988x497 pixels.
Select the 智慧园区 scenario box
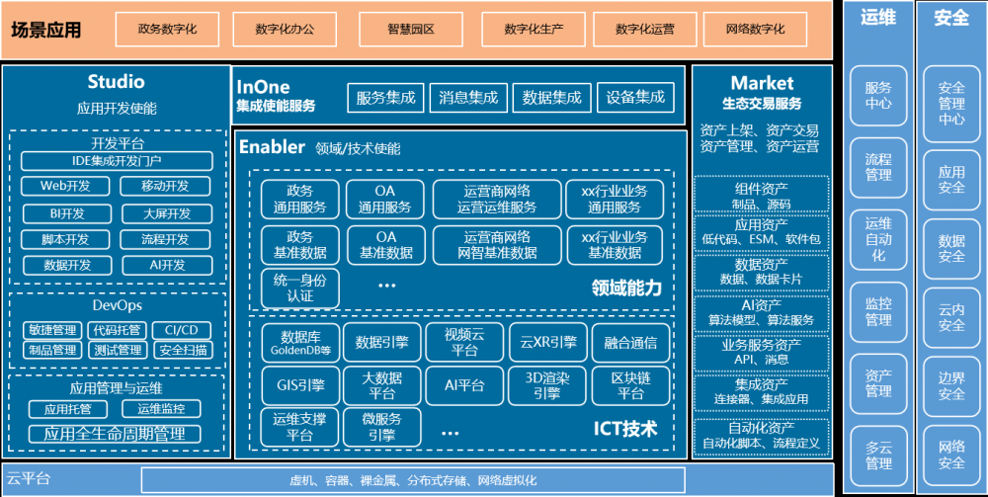point(411,30)
